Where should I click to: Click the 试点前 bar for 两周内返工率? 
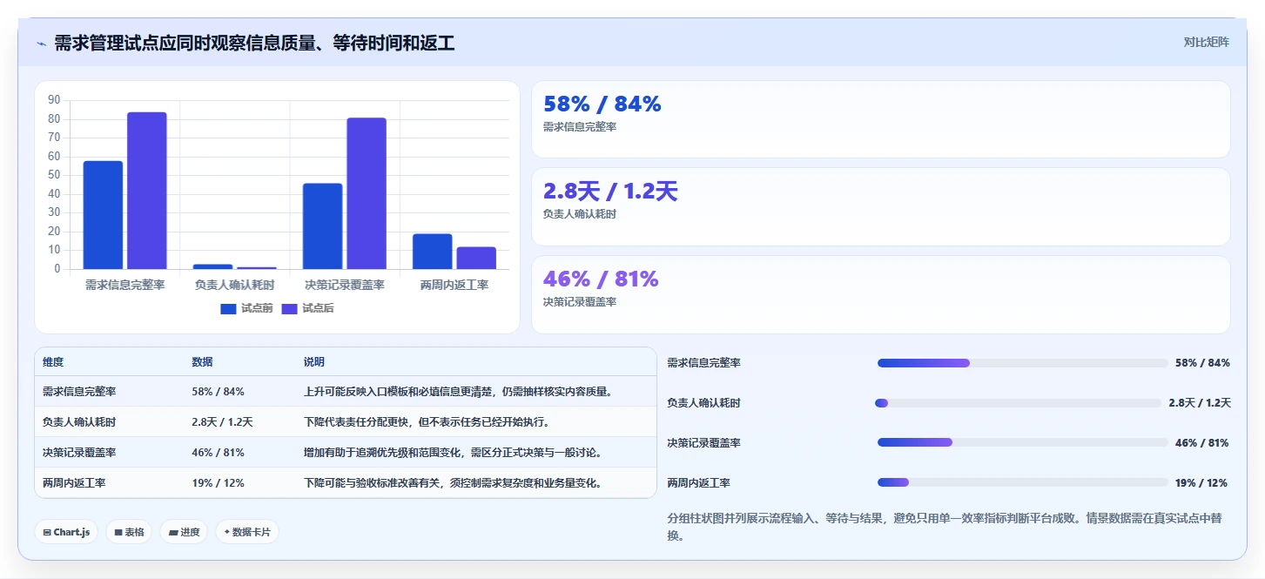click(432, 252)
